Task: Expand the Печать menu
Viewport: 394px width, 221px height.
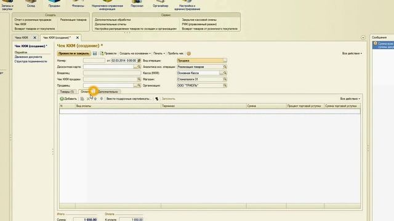Action: [x=159, y=53]
